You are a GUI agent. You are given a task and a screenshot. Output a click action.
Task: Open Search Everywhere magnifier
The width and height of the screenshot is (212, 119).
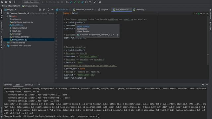tap(100, 2)
